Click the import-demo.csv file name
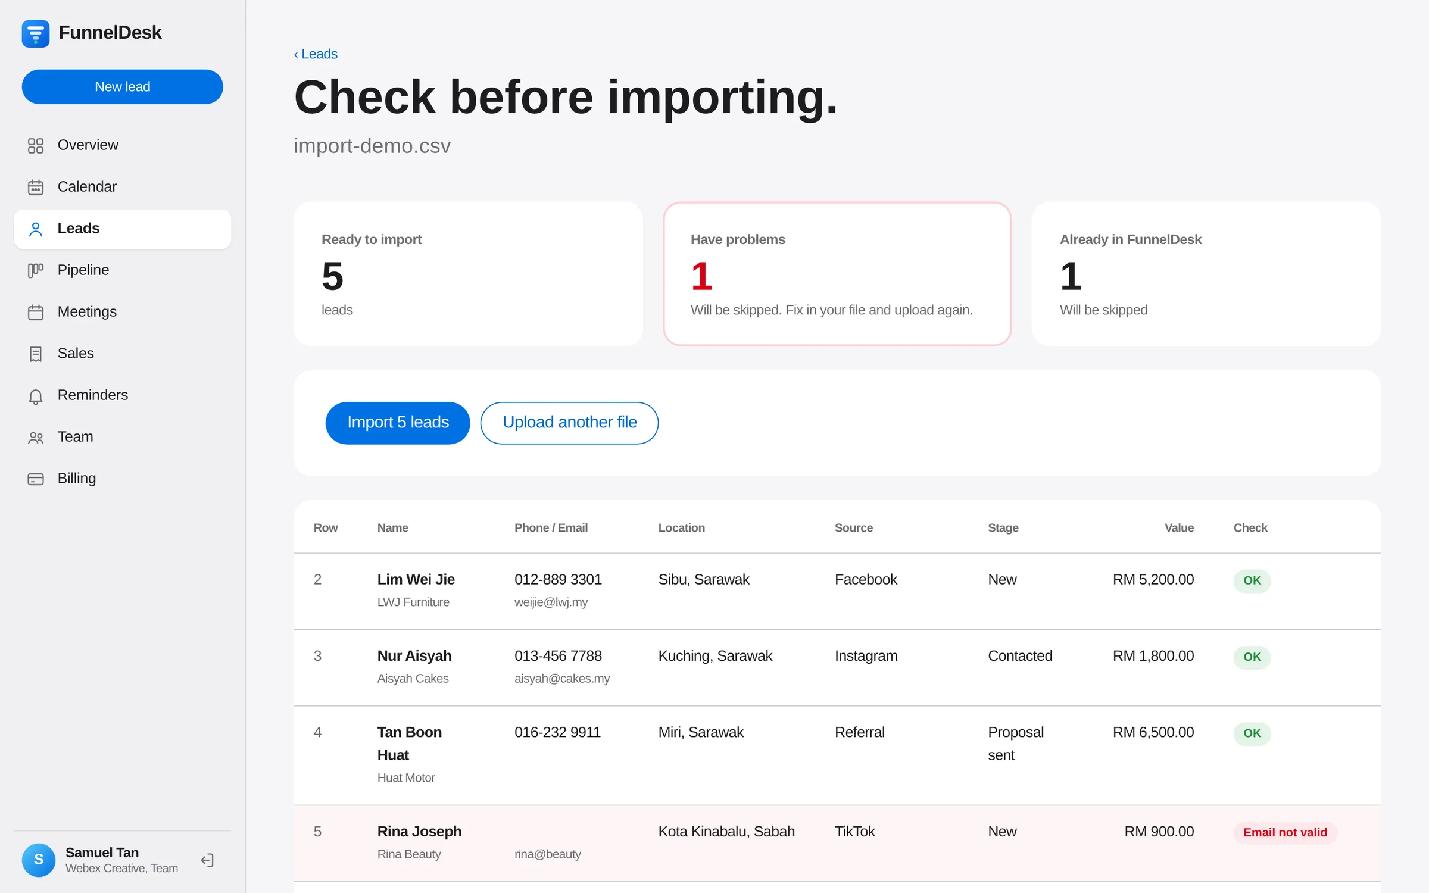Screen dimensions: 1429x893 click(372, 146)
